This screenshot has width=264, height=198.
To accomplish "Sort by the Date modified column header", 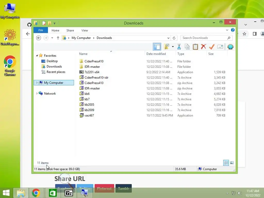I will pyautogui.click(x=160, y=54).
